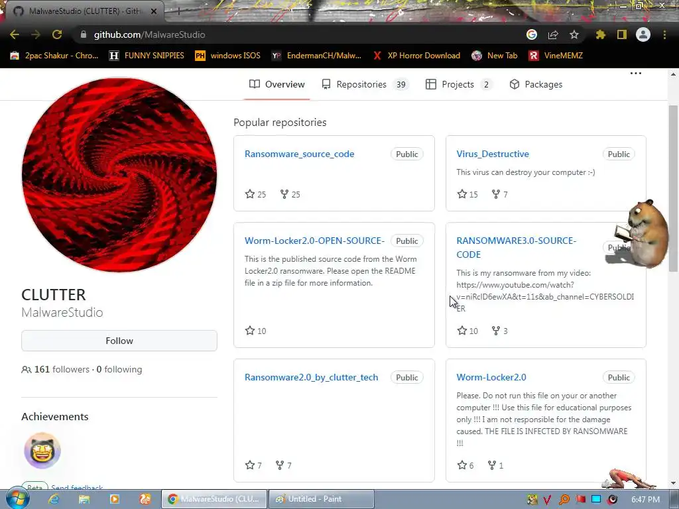Switch to the Overview tab
679x509 pixels.
tap(277, 84)
